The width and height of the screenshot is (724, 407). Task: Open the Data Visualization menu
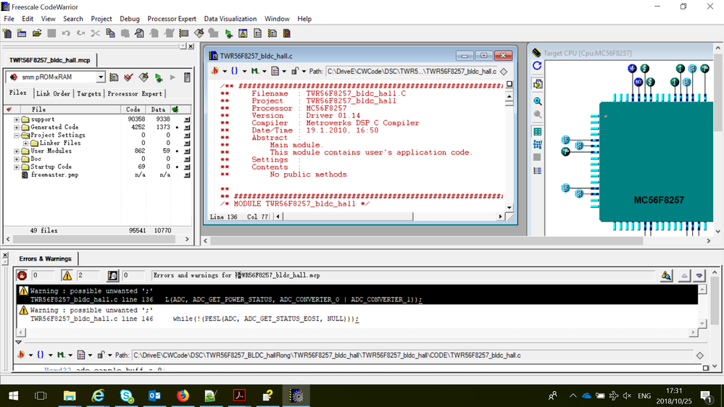(230, 19)
